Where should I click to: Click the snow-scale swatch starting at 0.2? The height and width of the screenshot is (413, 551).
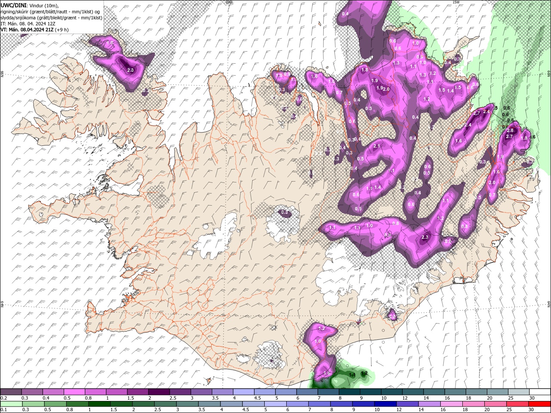pyautogui.click(x=11, y=392)
